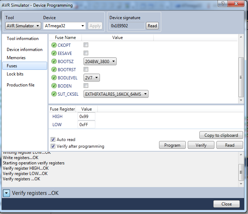Click the Read fuses button
Screen dimensions: 248x214
(x=230, y=145)
